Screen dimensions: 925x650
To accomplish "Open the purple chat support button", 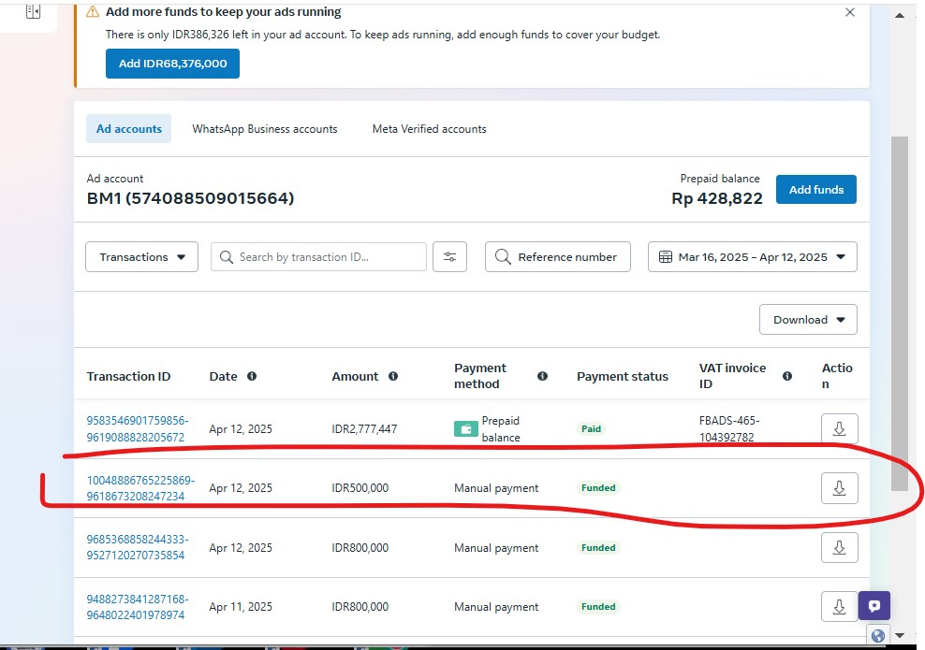I will point(874,605).
